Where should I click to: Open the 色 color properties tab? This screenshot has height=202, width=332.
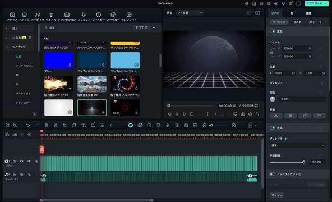point(292,13)
